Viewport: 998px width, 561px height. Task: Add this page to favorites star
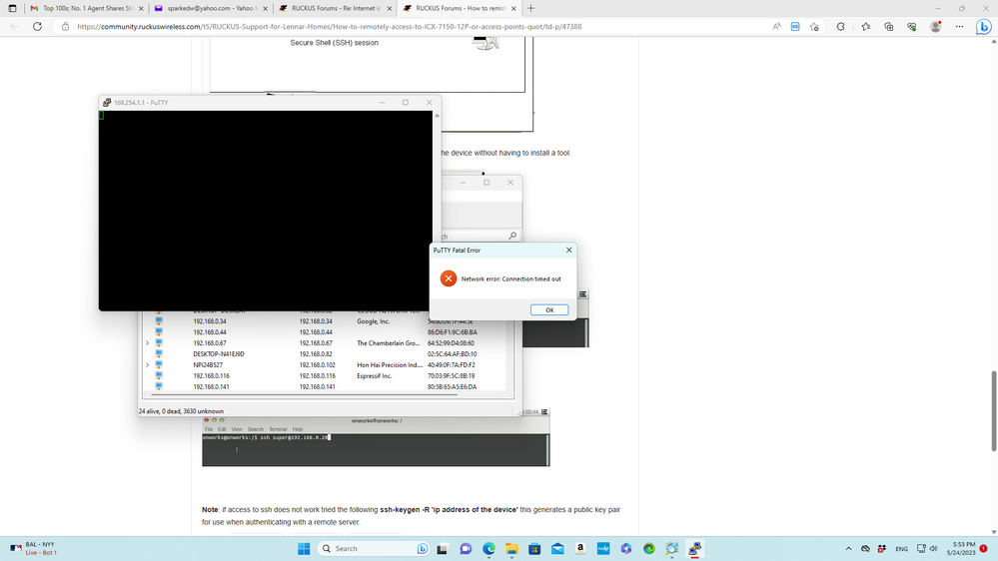[814, 27]
